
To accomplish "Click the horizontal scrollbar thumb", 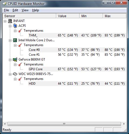I will 64,124.
